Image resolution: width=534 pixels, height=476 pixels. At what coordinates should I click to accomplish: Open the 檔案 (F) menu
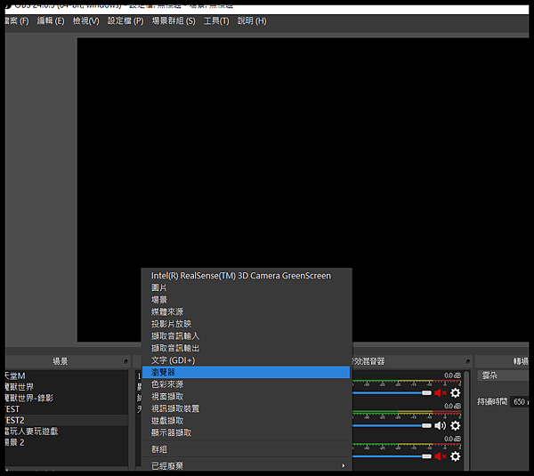(17, 21)
